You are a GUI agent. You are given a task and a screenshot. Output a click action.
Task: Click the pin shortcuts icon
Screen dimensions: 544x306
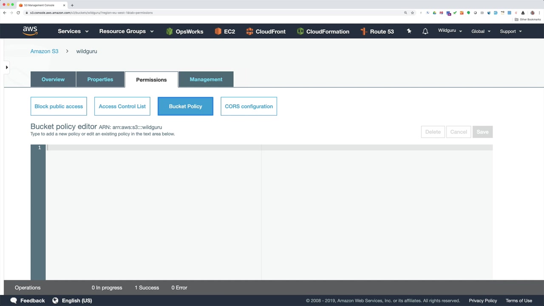[x=409, y=31]
